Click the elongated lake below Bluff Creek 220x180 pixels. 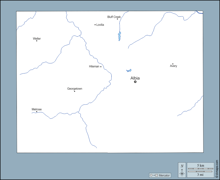click(119, 36)
